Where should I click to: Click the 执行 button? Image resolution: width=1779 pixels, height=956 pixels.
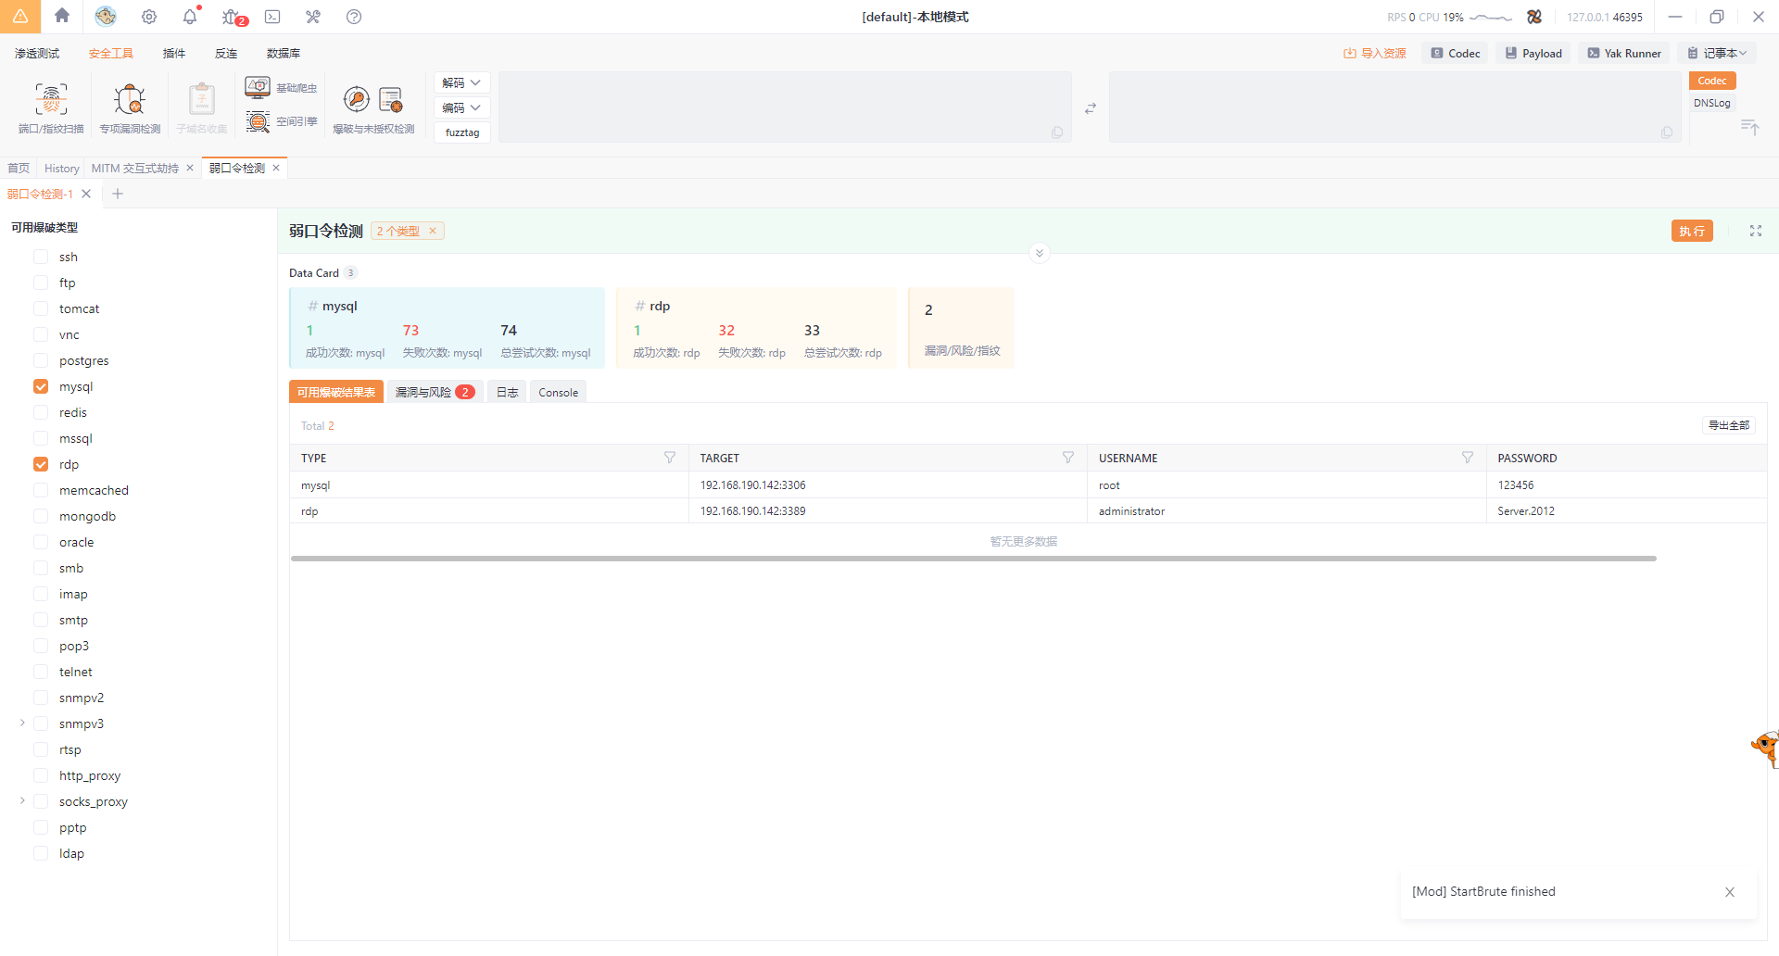pyautogui.click(x=1691, y=231)
